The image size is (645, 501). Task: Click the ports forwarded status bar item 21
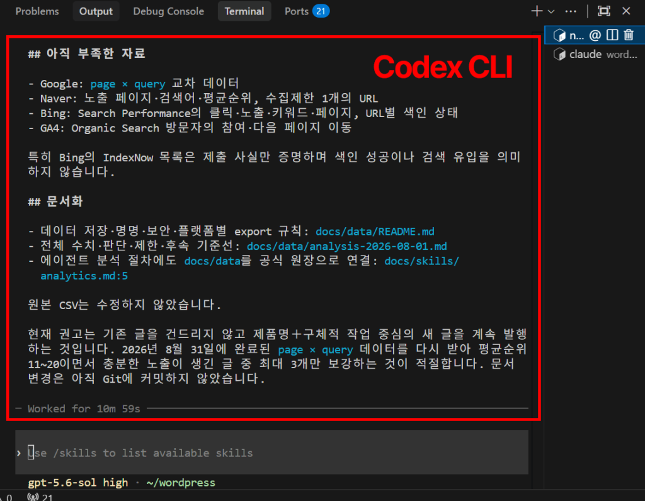pyautogui.click(x=40, y=497)
